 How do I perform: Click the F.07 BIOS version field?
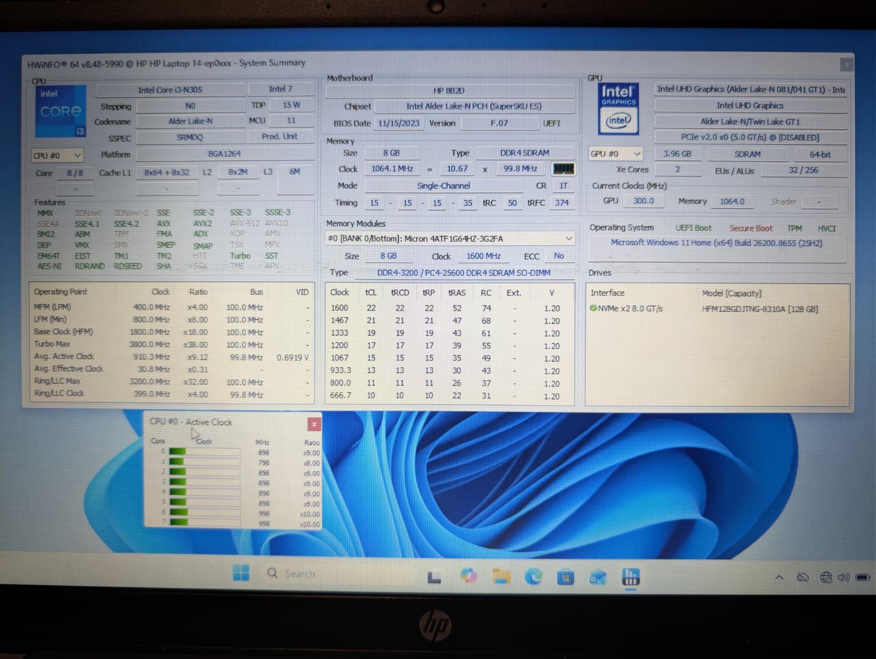(499, 123)
